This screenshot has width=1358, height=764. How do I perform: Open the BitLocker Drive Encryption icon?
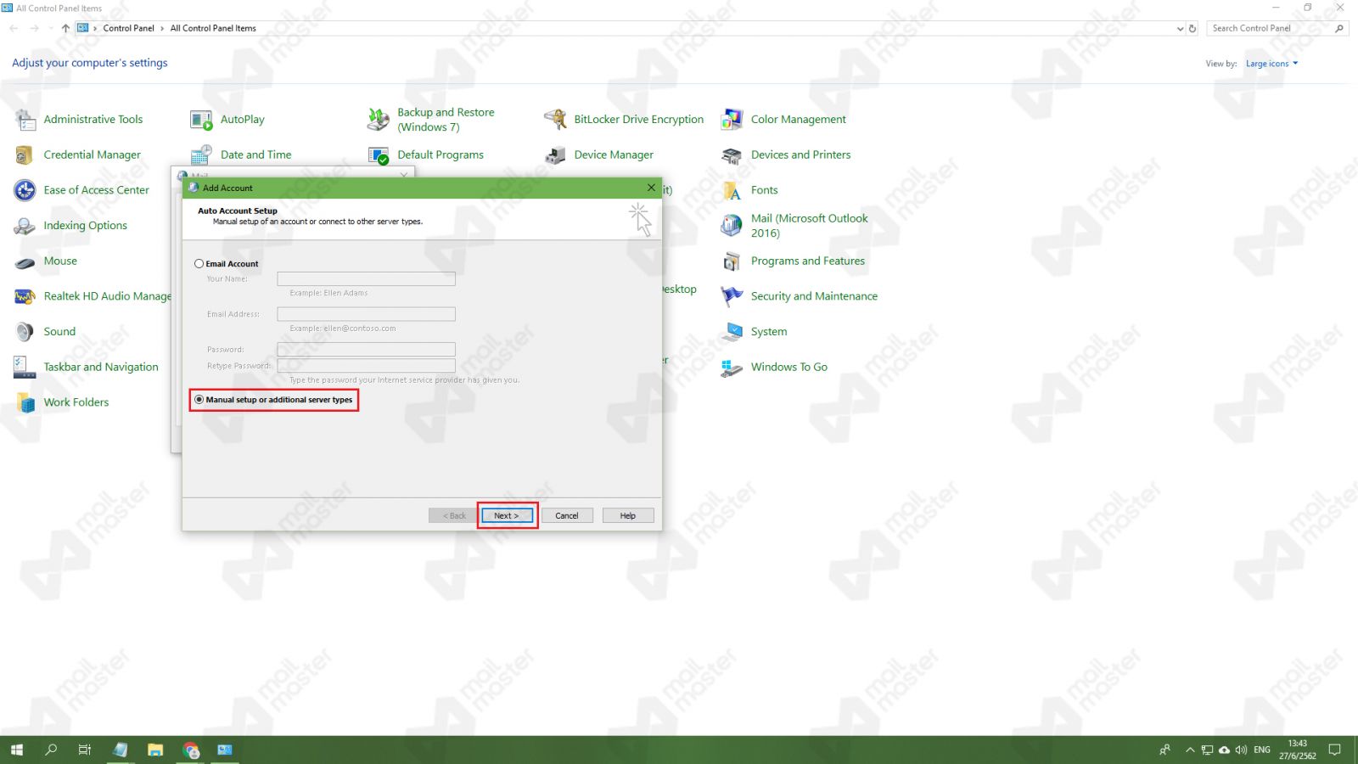[555, 120]
